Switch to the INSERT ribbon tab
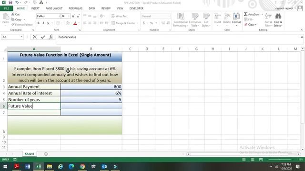This screenshot has width=305, height=171. (x=35, y=9)
